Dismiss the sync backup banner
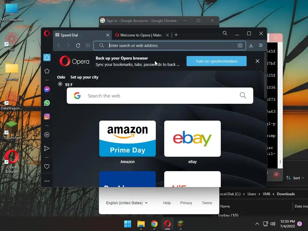Screen dimensions: 308x231 pos(257,61)
